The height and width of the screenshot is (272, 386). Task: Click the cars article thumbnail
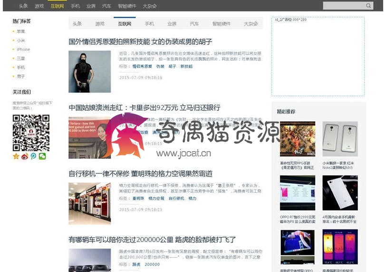click(x=89, y=260)
